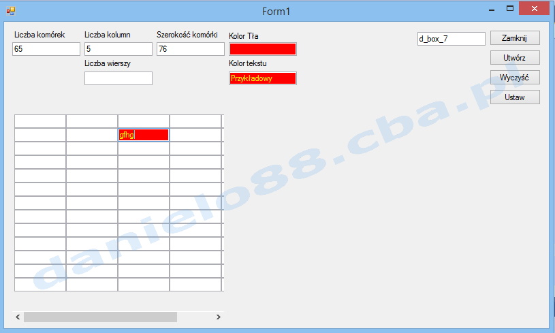This screenshot has width=555, height=333.
Task: Click the Liczba komórek input field
Action: pos(46,49)
